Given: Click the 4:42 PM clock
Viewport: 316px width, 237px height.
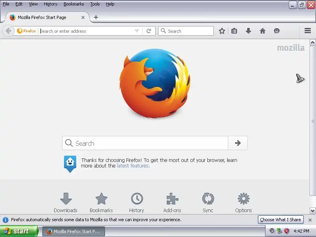Looking at the screenshot, I should click(x=301, y=231).
